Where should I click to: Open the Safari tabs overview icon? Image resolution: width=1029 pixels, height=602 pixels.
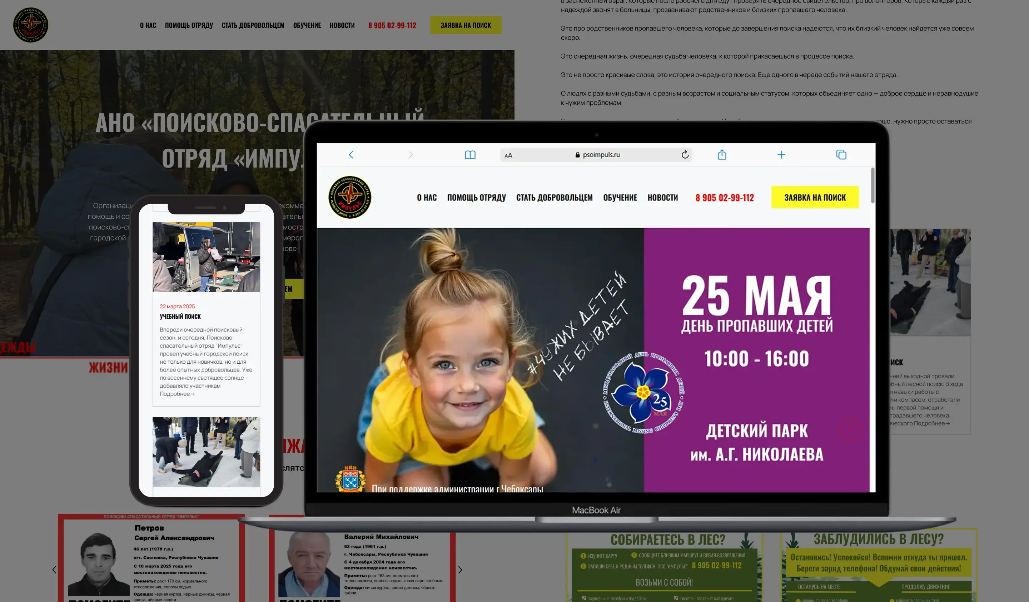[841, 155]
